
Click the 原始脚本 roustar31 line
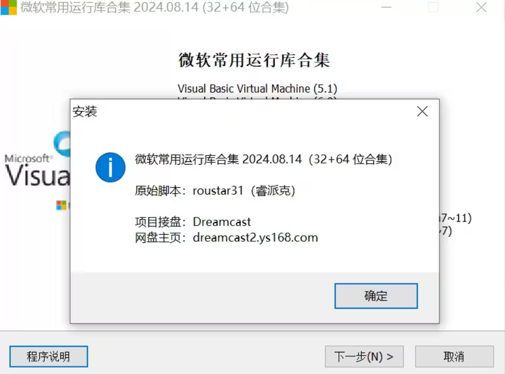(x=215, y=191)
